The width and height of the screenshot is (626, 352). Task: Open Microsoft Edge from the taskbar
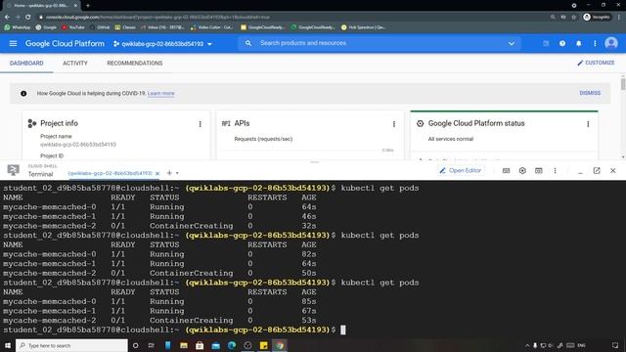click(232, 345)
